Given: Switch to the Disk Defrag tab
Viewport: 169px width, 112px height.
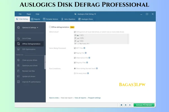Looking at the screenshot, I should tap(22, 19).
